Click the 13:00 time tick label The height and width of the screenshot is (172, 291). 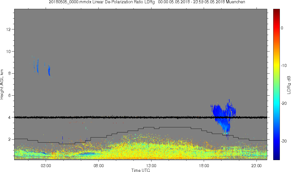click(151, 166)
